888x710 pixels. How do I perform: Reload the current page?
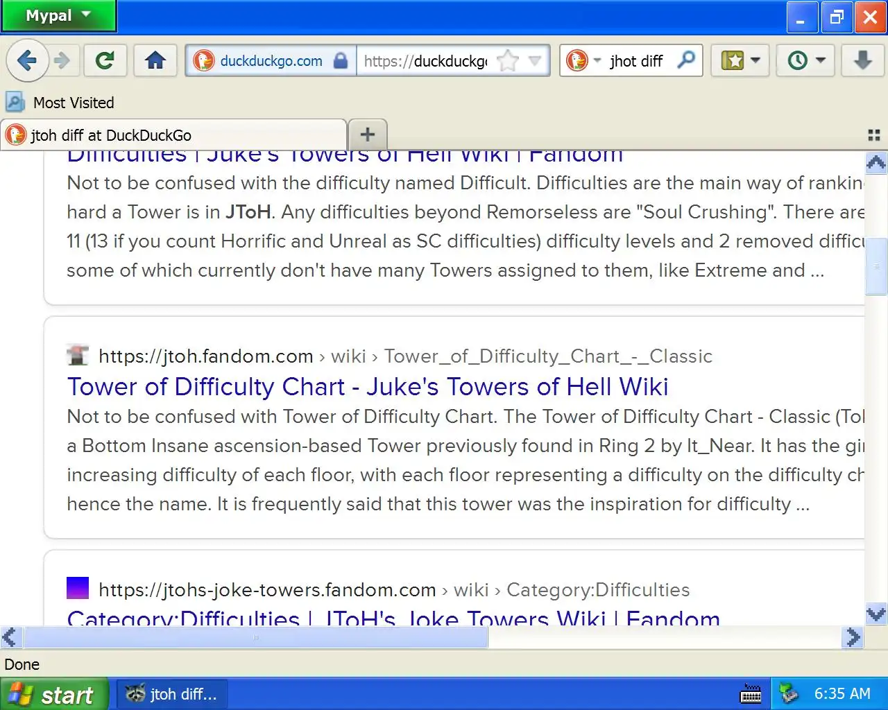(x=105, y=61)
